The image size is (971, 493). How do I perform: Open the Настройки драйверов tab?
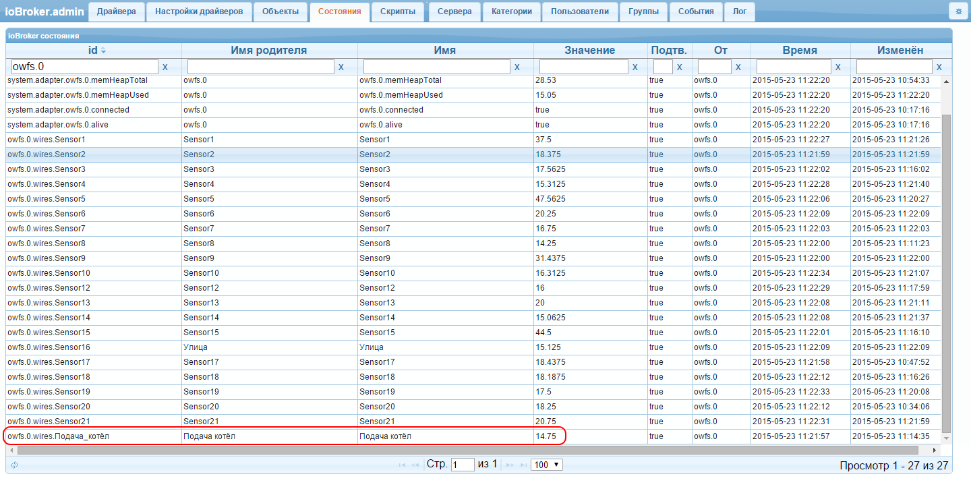pos(199,11)
